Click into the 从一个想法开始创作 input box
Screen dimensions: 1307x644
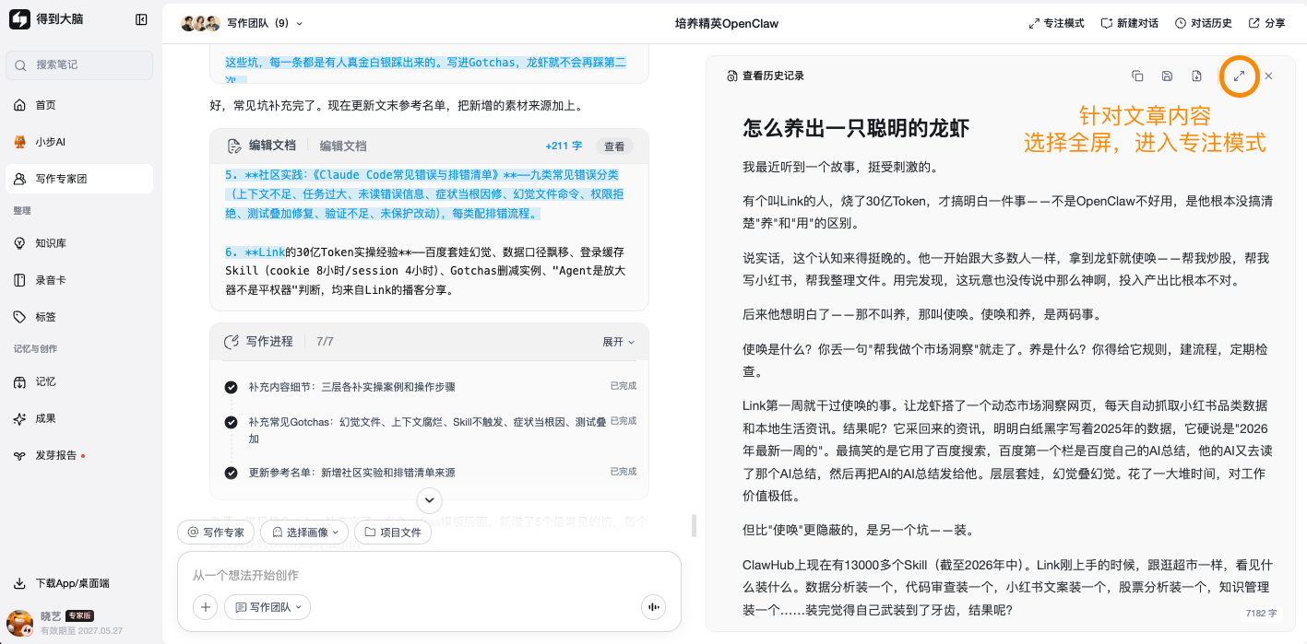(429, 575)
